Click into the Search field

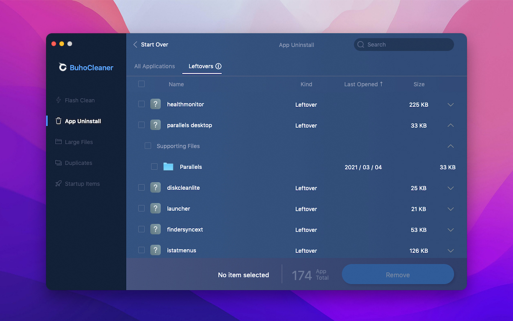click(404, 45)
